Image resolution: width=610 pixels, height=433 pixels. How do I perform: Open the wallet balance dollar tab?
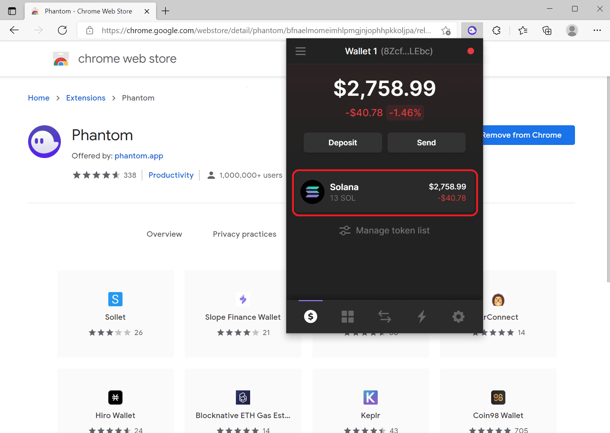(311, 316)
